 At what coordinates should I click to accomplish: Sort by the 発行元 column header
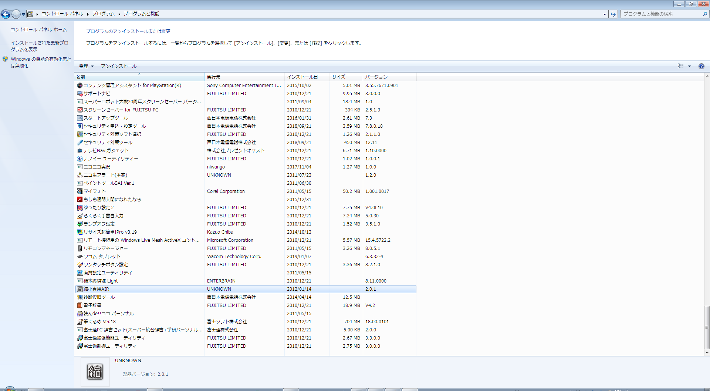(x=245, y=77)
